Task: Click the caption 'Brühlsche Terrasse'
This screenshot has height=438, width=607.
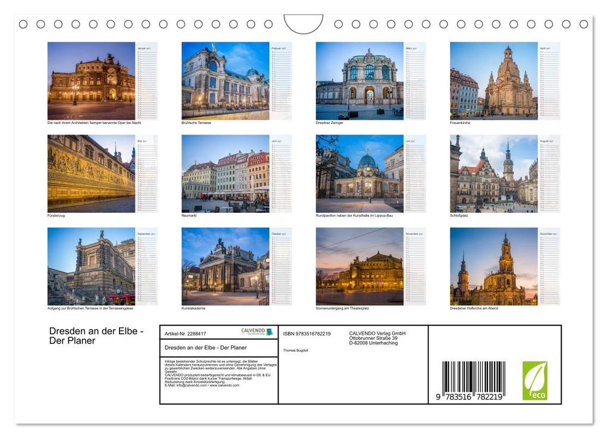Action: coord(196,123)
